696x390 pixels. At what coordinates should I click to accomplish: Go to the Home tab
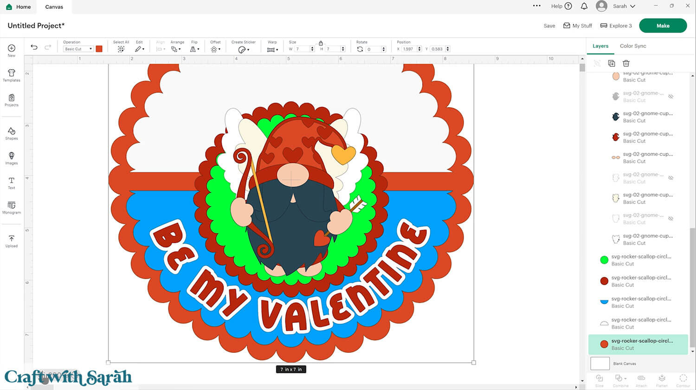coord(19,7)
